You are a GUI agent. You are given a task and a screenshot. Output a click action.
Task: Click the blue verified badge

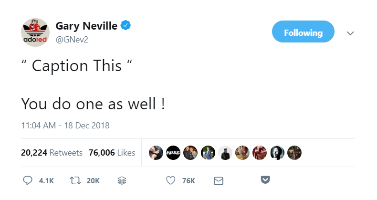125,26
